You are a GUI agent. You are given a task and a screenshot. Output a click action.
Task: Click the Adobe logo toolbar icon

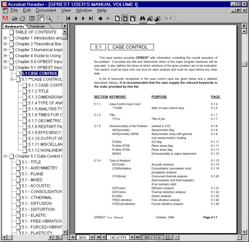click(5, 18)
